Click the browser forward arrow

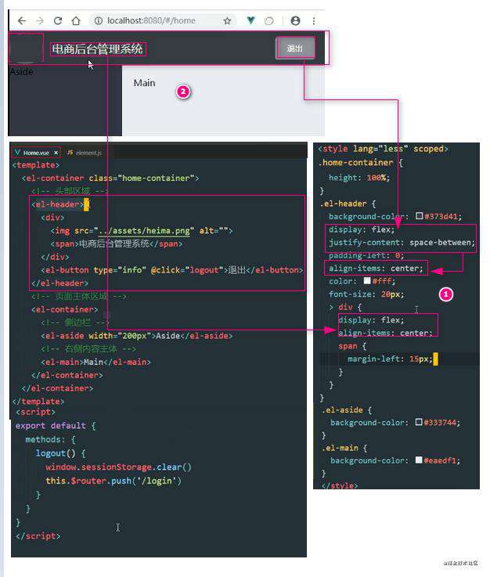pyautogui.click(x=40, y=20)
